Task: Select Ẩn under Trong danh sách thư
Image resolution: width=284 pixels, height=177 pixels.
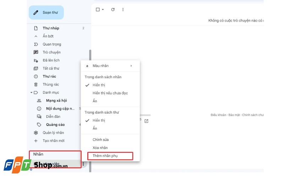Action: click(110, 128)
